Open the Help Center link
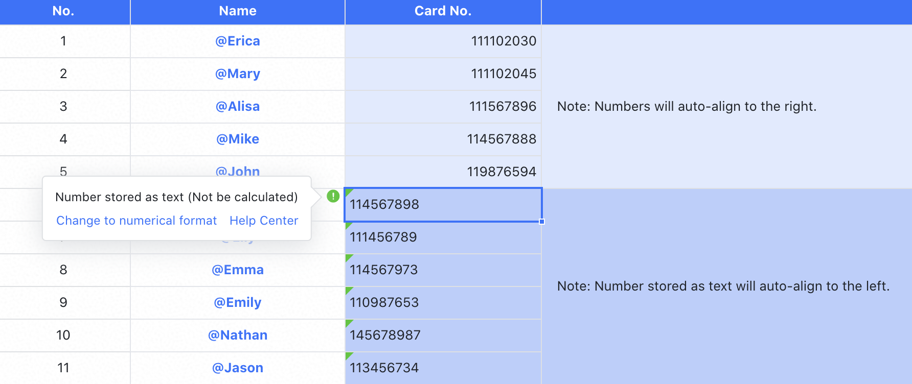The width and height of the screenshot is (912, 384). click(264, 221)
